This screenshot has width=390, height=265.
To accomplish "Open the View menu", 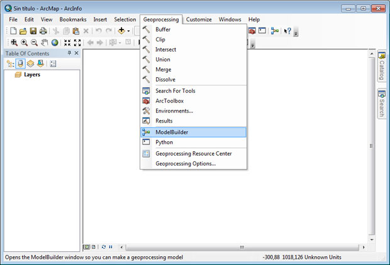I will click(x=47, y=19).
